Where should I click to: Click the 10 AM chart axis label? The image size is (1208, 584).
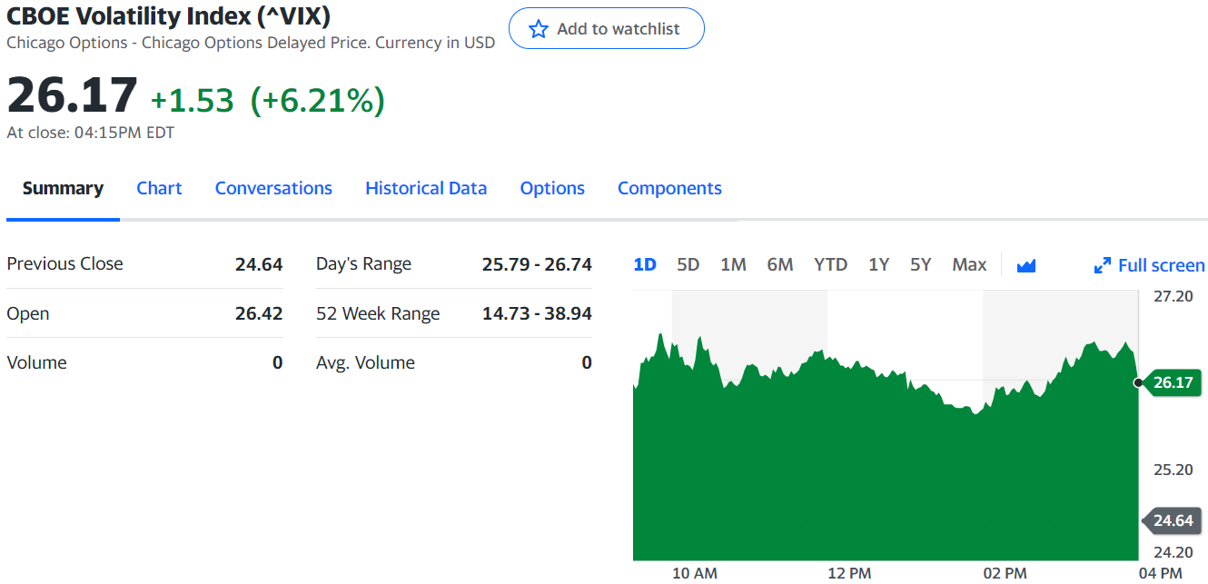point(695,573)
